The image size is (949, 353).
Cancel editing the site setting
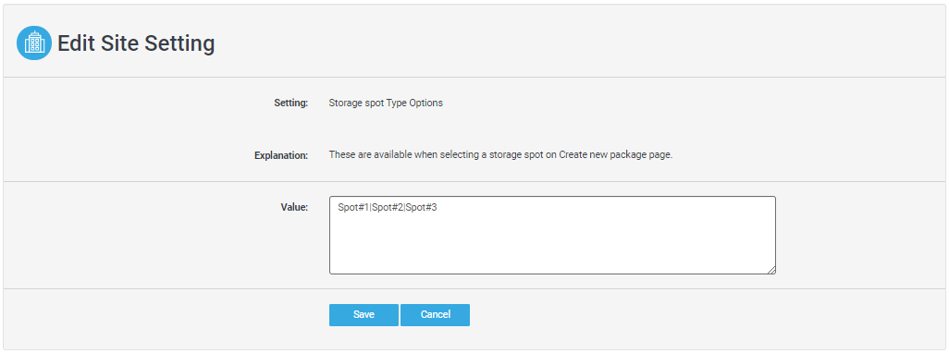(435, 315)
